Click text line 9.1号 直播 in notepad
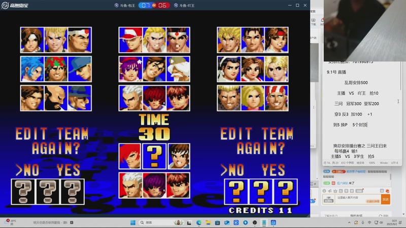Image resolution: width=406 pixels, height=228 pixels. (336, 72)
